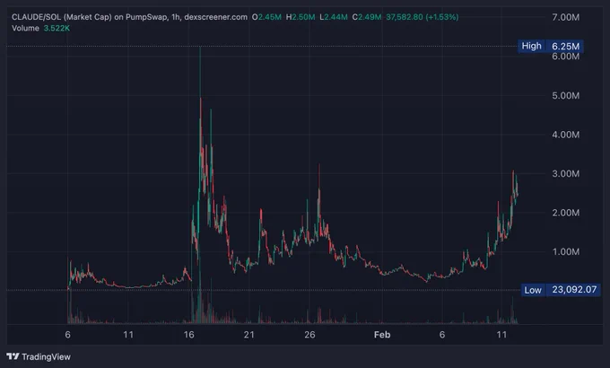
Task: Click the 6.25M peak candle wick
Action: click(200, 72)
